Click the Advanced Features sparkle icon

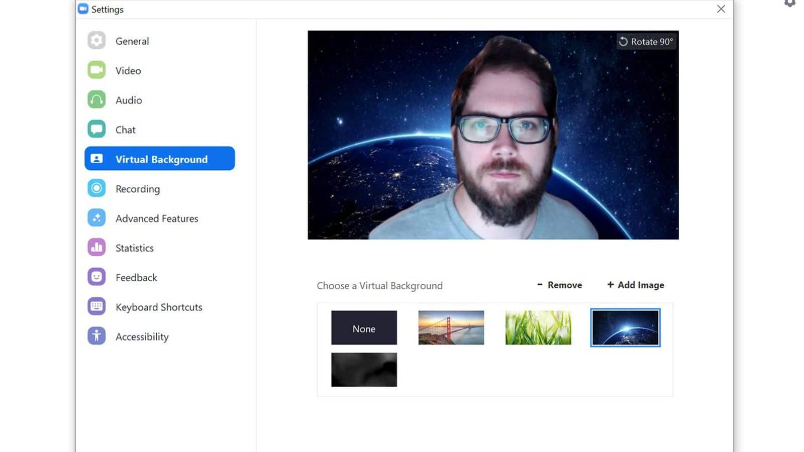[96, 218]
